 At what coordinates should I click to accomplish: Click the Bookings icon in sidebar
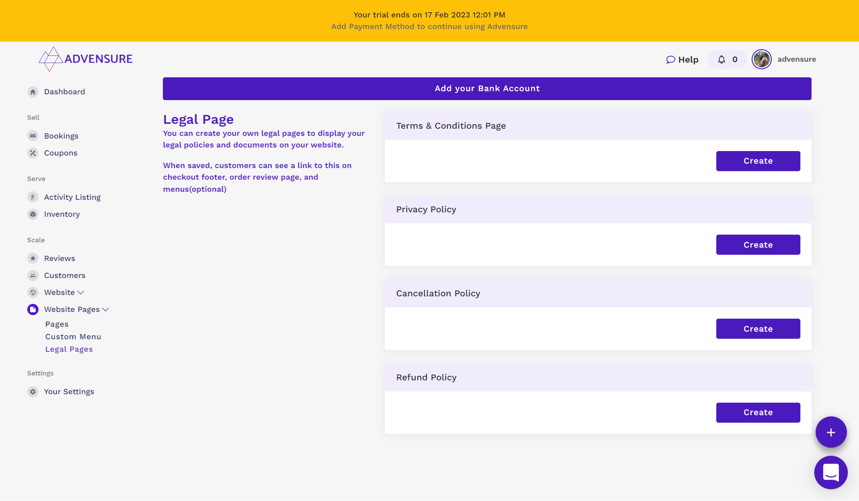point(33,136)
